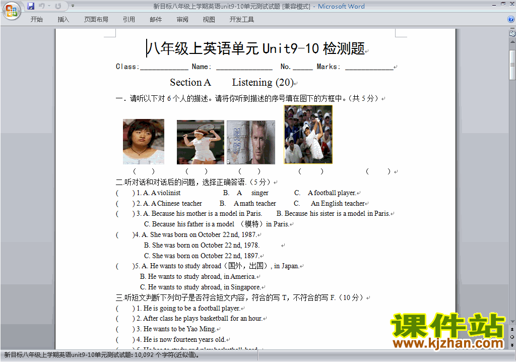Image resolution: width=516 pixels, height=362 pixels.
Task: Select the man's face portrait image
Action: (251, 142)
